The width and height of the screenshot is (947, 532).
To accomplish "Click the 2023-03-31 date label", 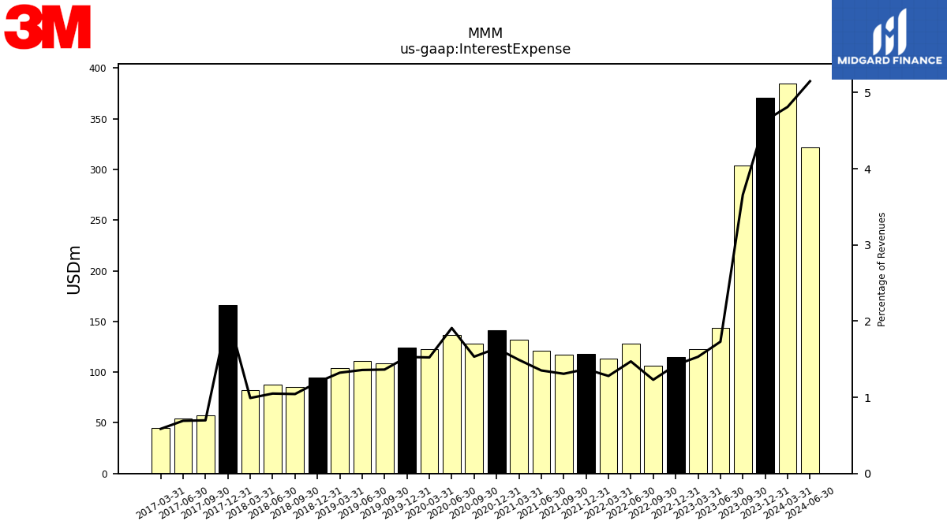I will 698,503.
